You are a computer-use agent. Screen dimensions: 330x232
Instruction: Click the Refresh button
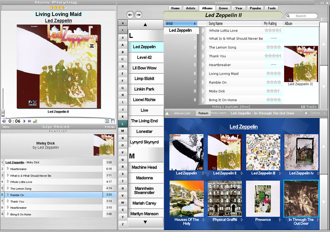click(x=203, y=113)
